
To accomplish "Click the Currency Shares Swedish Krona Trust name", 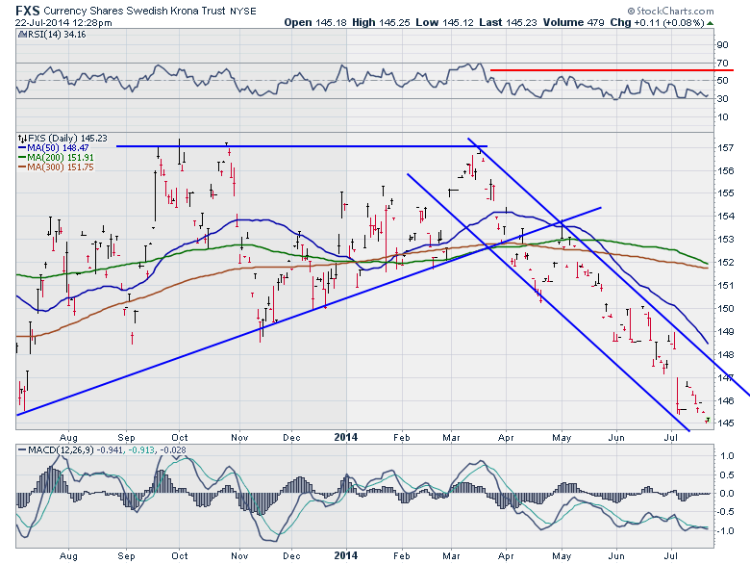I will point(135,11).
